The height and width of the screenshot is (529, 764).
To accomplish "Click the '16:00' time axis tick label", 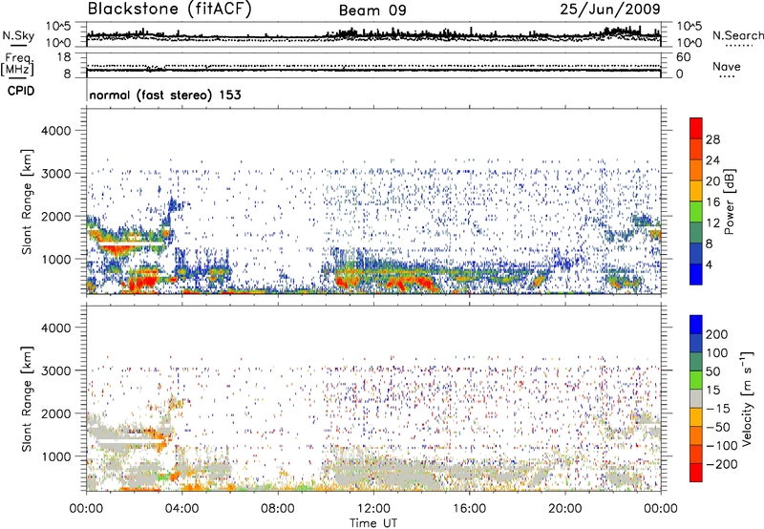I will (x=469, y=509).
